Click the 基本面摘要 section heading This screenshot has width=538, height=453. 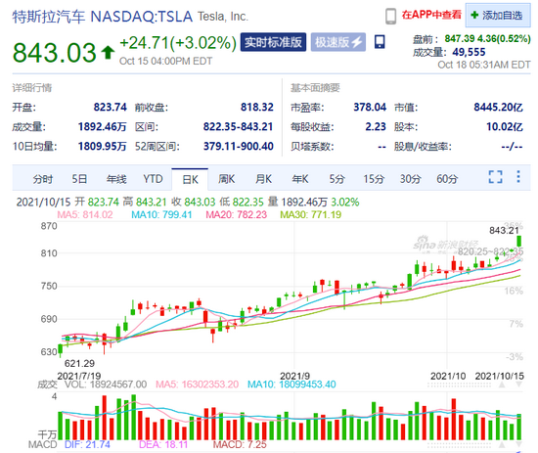click(315, 88)
